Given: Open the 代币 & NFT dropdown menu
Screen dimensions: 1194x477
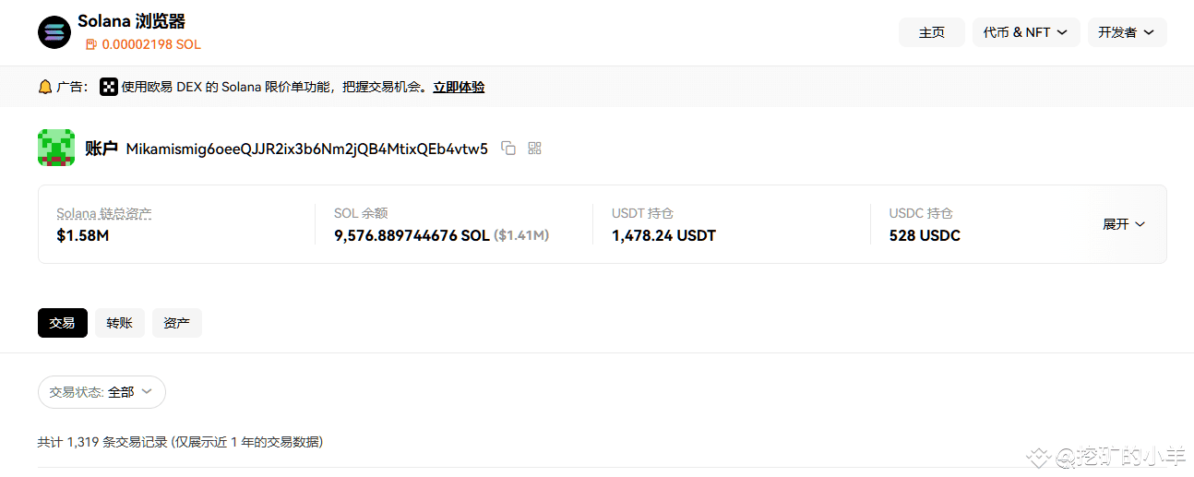Looking at the screenshot, I should click(1026, 32).
